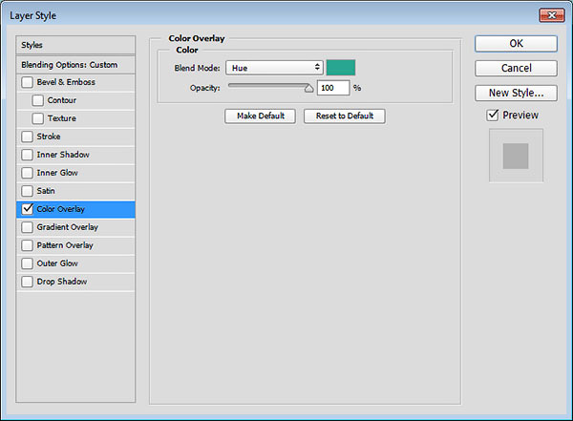Close the Layer Style dialog window
573x421 pixels.
pos(552,15)
